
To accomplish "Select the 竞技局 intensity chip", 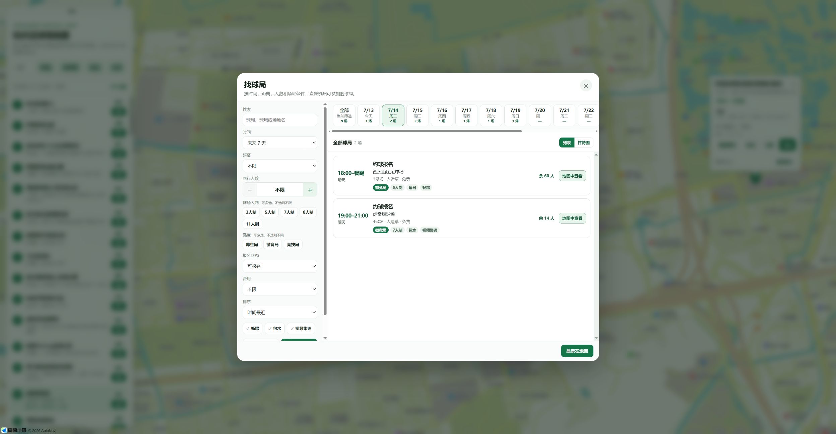I will 293,245.
